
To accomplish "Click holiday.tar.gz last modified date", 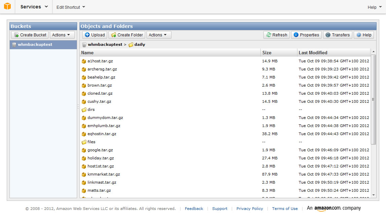I will point(334,158).
